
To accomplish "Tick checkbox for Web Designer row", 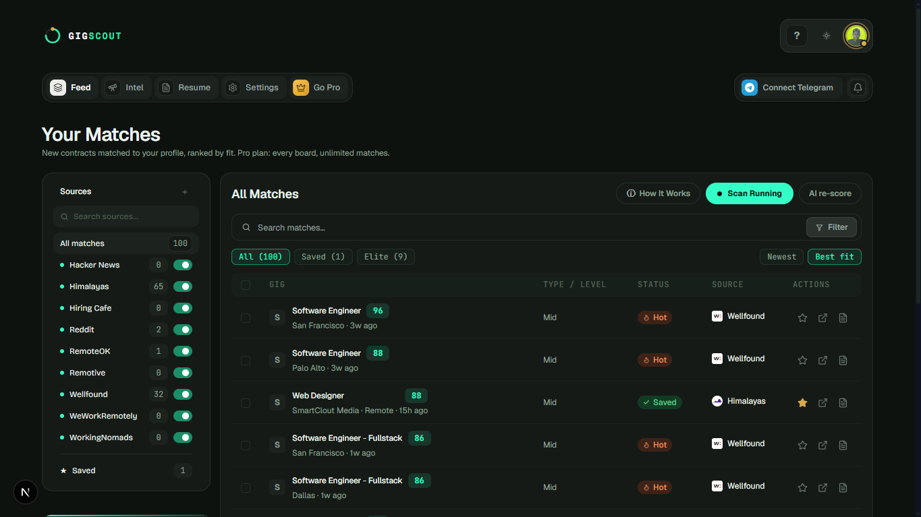I will coord(246,402).
